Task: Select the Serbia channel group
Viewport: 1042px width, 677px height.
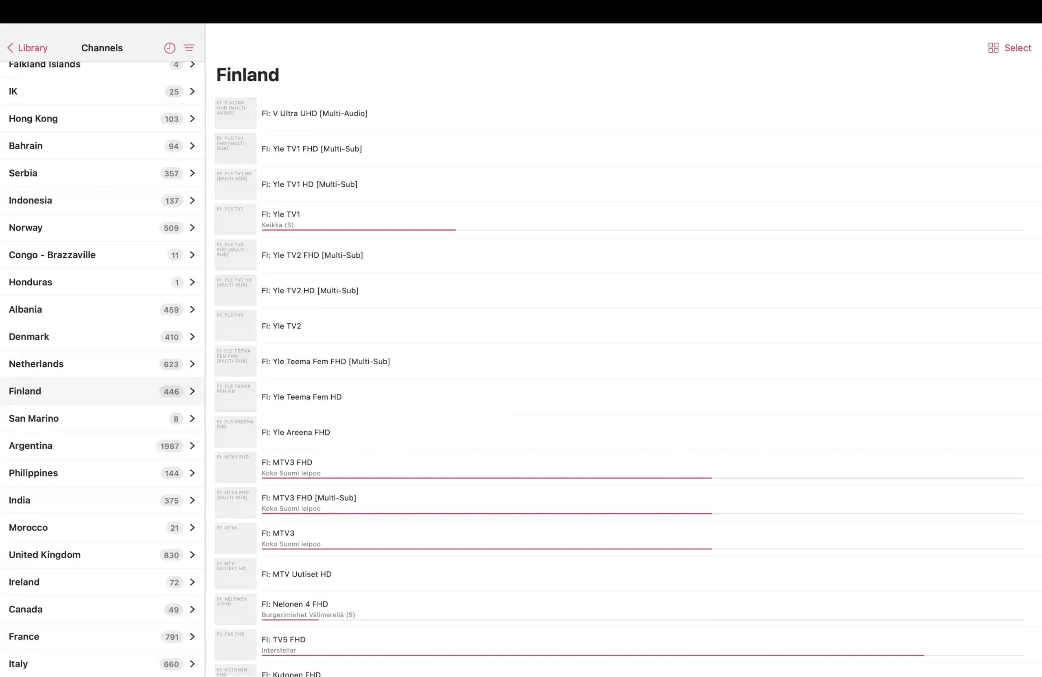Action: pos(103,173)
